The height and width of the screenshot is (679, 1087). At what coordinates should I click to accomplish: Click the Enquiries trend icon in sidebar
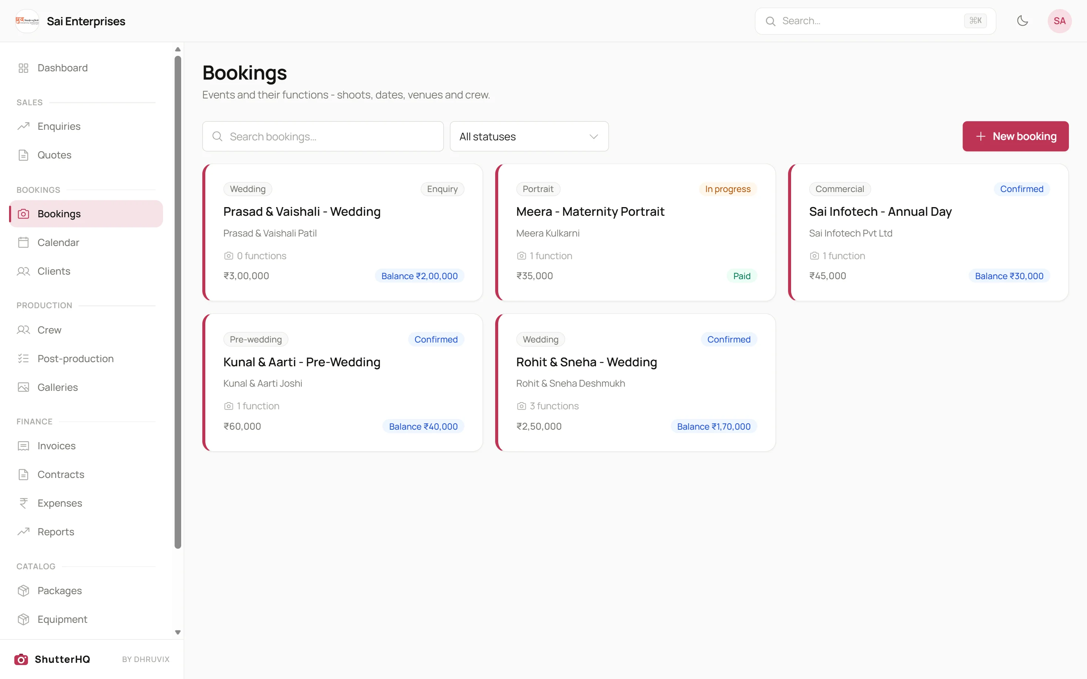pyautogui.click(x=23, y=126)
